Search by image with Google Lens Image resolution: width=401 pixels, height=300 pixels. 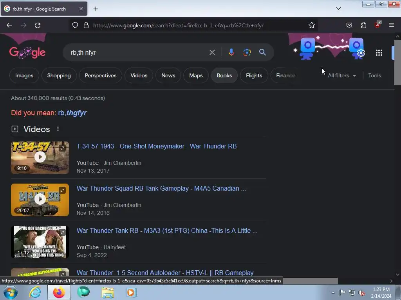247,52
